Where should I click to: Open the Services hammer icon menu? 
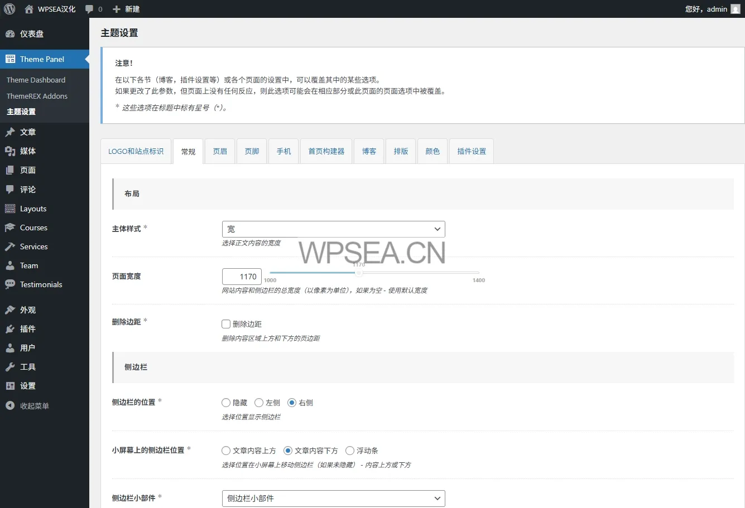[10, 246]
